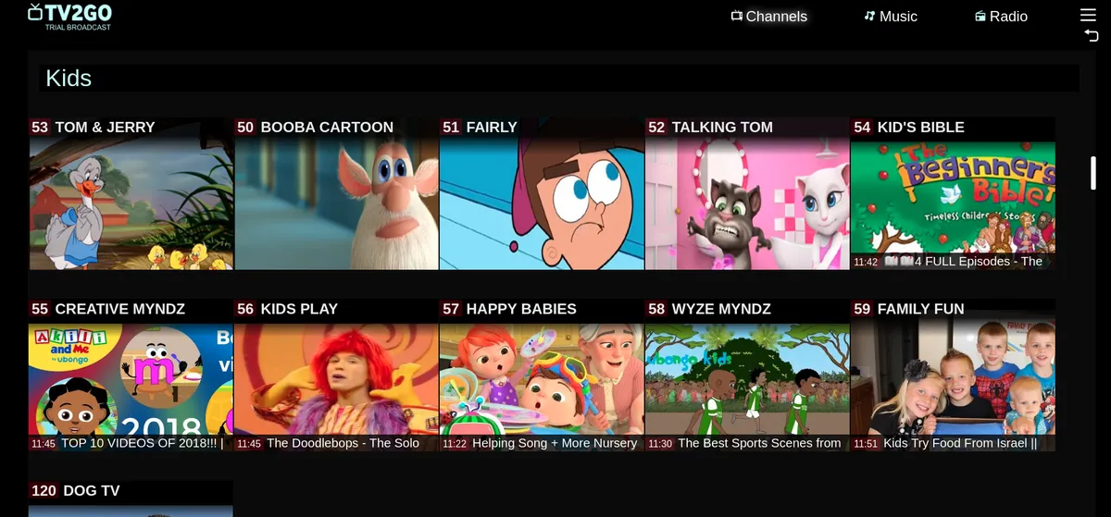Click the radio icon beside Radio
Image resolution: width=1111 pixels, height=517 pixels.
coord(980,17)
